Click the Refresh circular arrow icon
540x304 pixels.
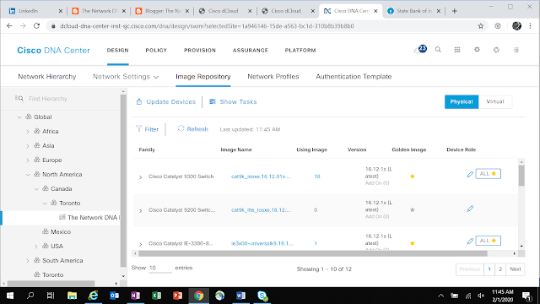181,128
